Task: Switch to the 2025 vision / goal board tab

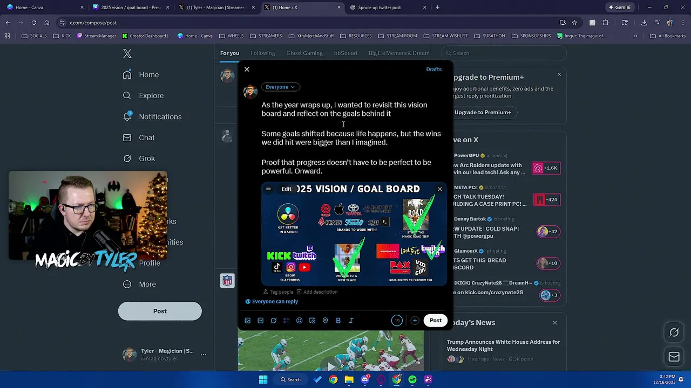Action: (x=130, y=8)
